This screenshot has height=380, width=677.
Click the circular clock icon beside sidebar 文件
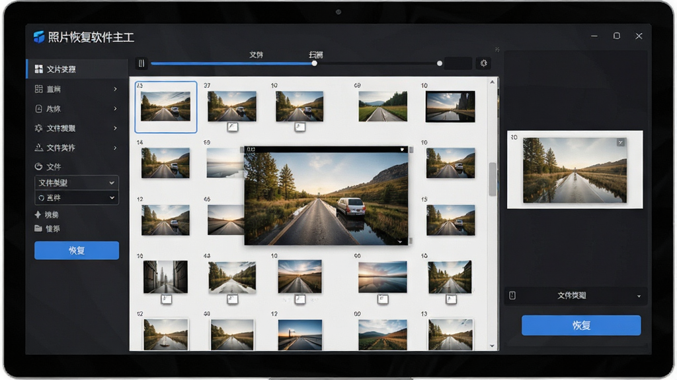[39, 166]
